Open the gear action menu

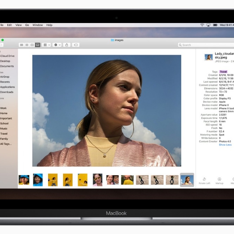(57, 45)
